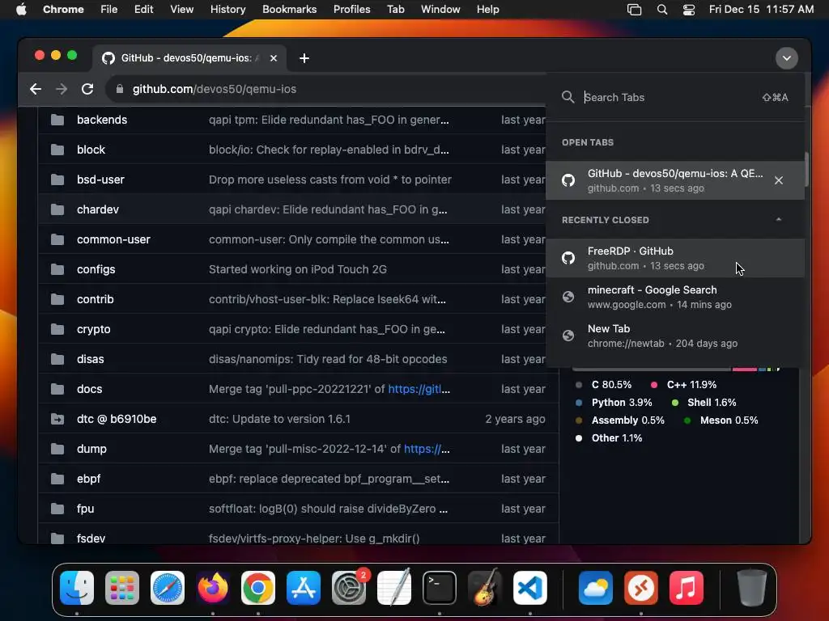Open the configs folder
The image size is (829, 621).
pos(96,269)
